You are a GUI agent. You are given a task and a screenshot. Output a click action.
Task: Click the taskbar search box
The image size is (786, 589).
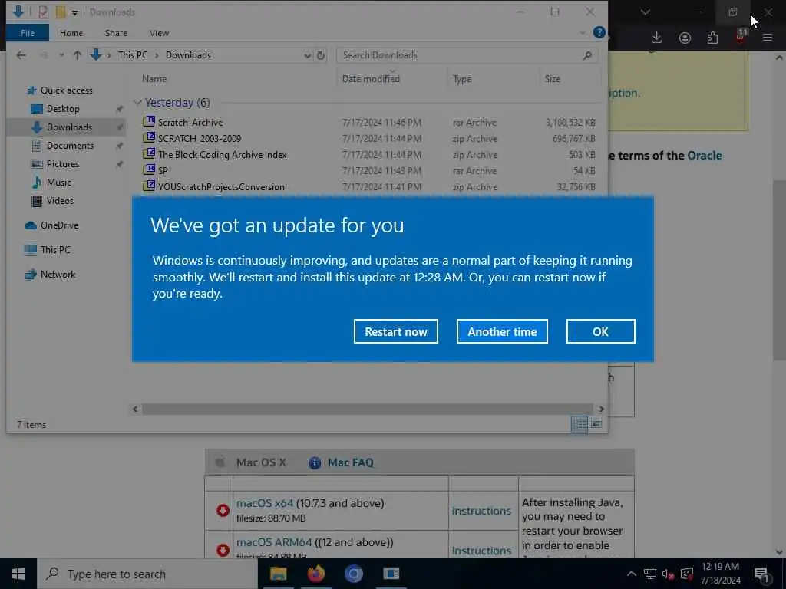[147, 574]
